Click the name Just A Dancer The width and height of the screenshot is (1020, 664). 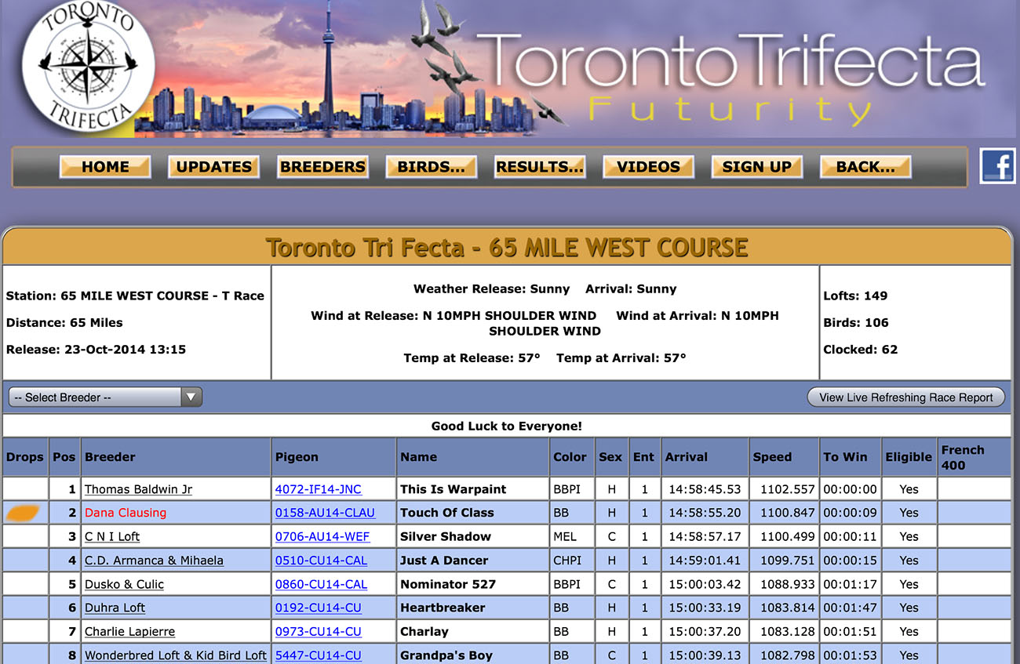443,561
